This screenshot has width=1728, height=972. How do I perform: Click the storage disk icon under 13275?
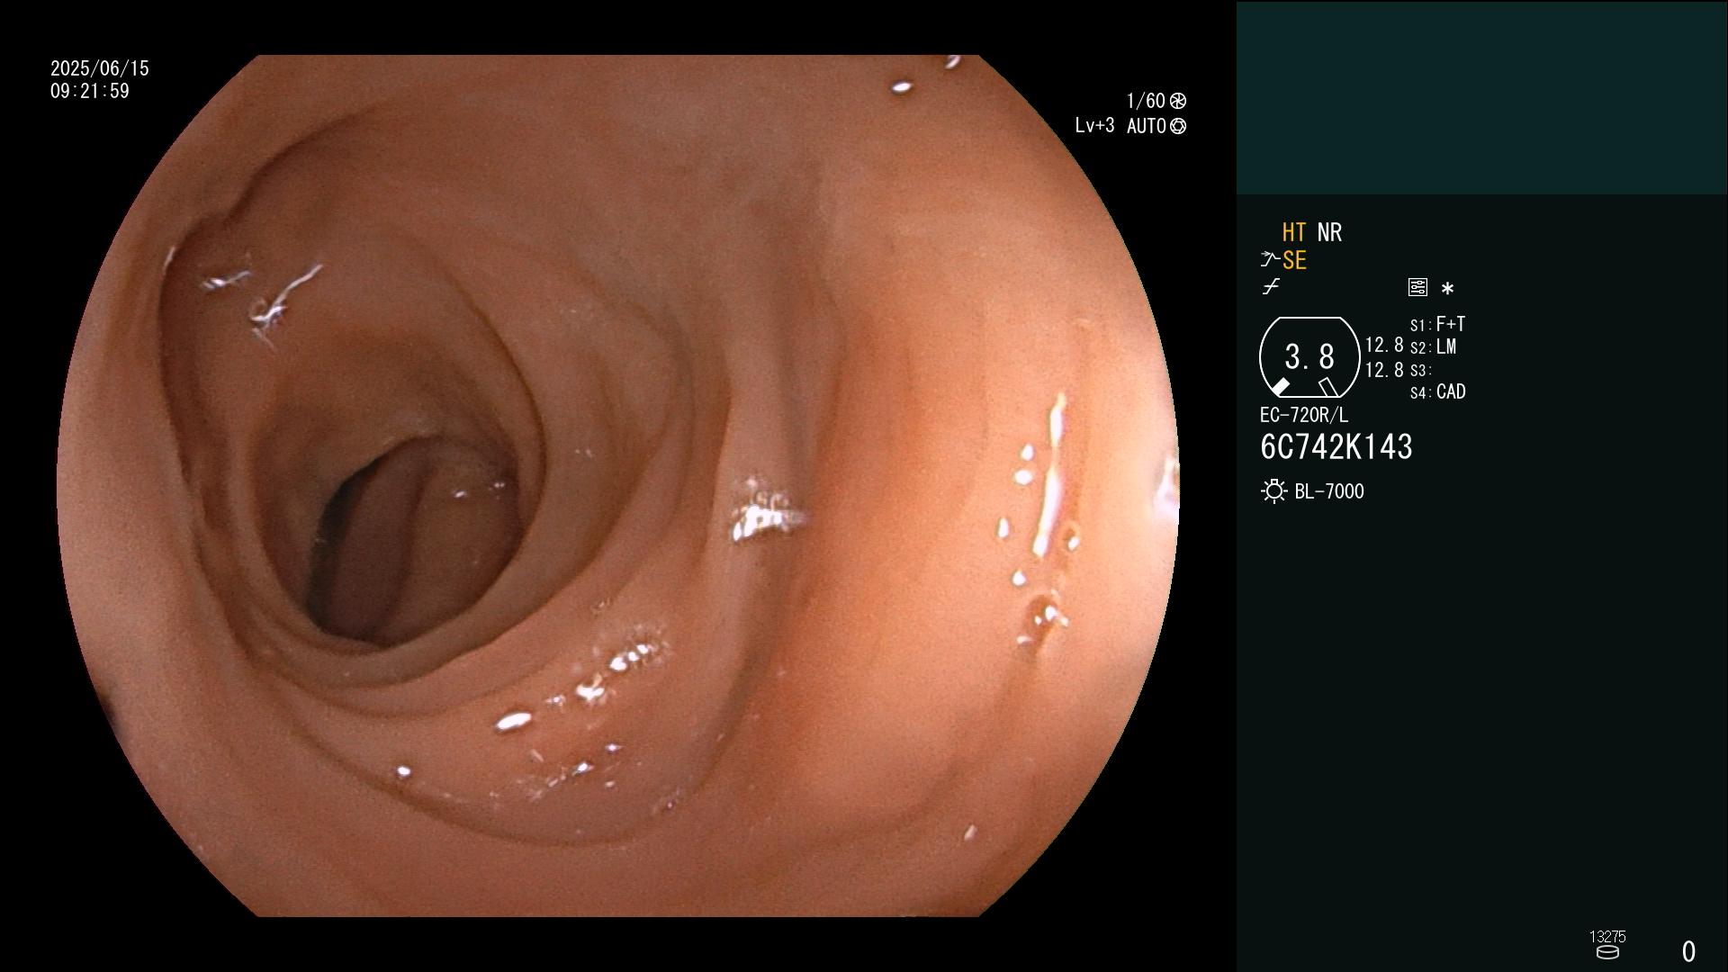1607,952
